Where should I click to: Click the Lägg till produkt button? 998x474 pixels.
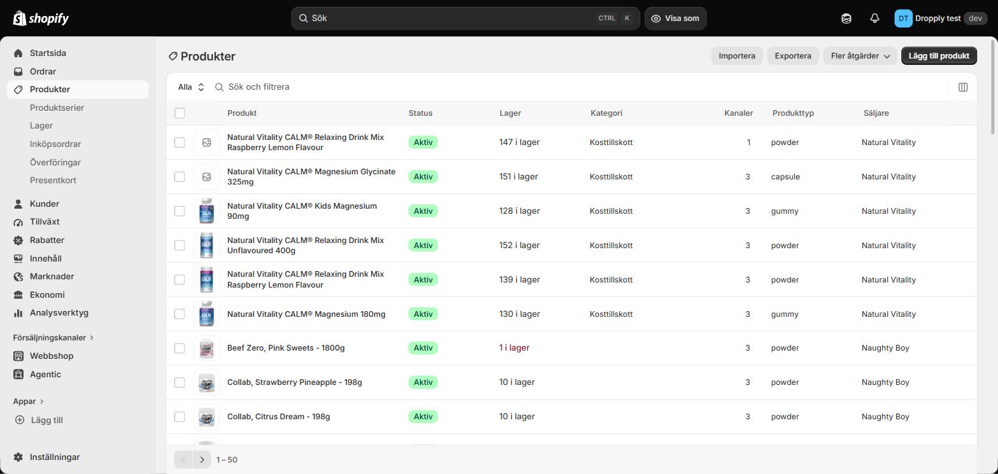coord(939,56)
